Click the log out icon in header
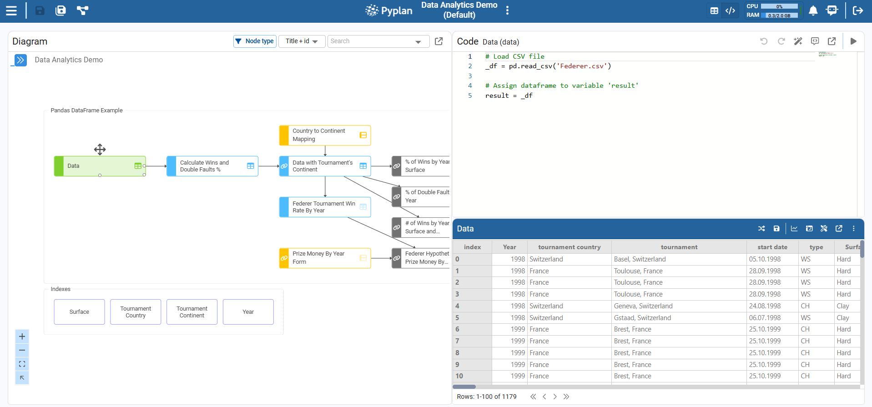Viewport: 872px width, 407px height. 858,10
